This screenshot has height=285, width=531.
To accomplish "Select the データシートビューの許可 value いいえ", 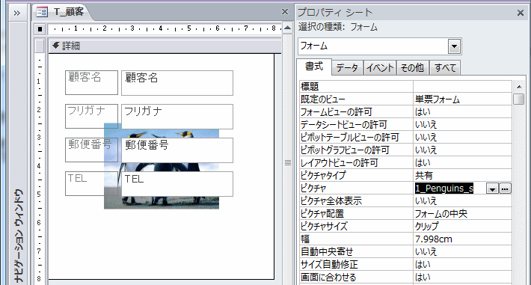I will 462,125.
